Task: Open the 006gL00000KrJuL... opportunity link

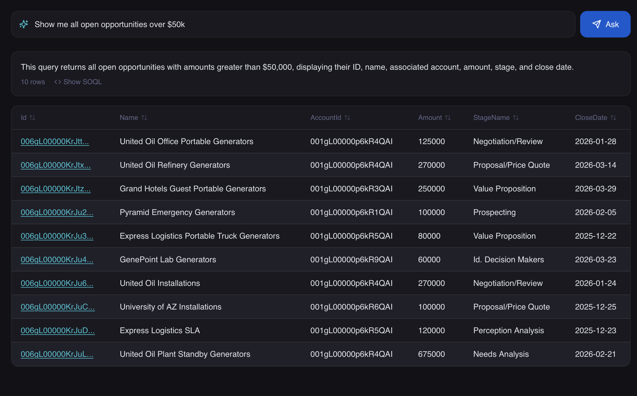Action: (x=57, y=354)
